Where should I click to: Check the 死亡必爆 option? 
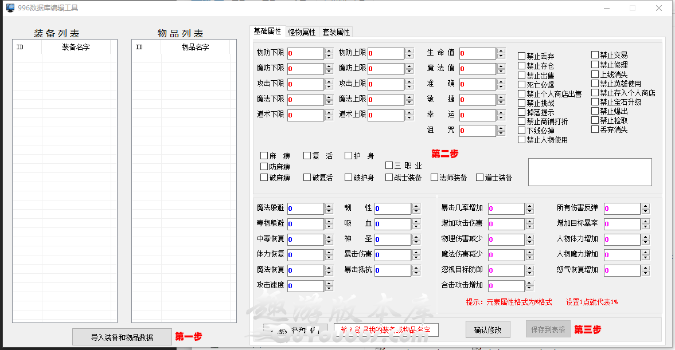521,84
